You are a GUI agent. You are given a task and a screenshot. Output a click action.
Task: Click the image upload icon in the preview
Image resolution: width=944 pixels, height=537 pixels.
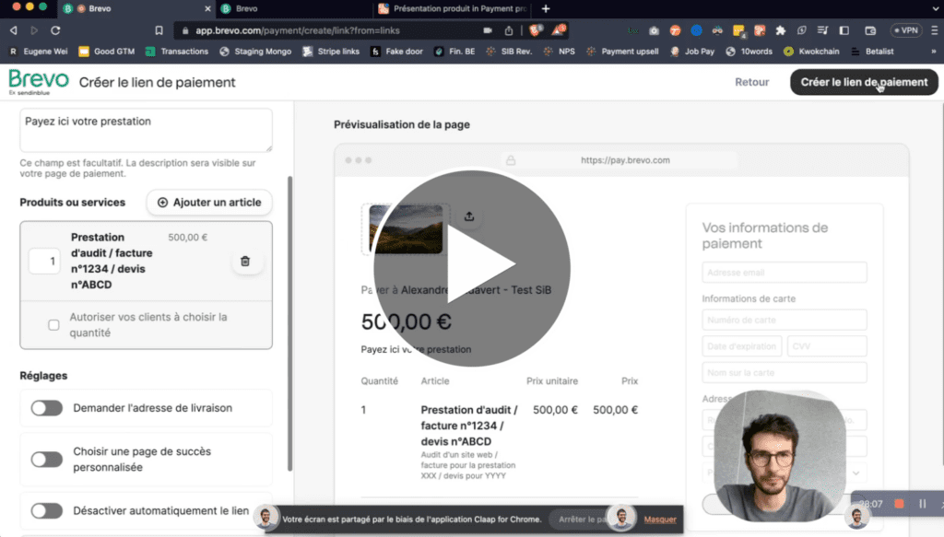tap(469, 215)
